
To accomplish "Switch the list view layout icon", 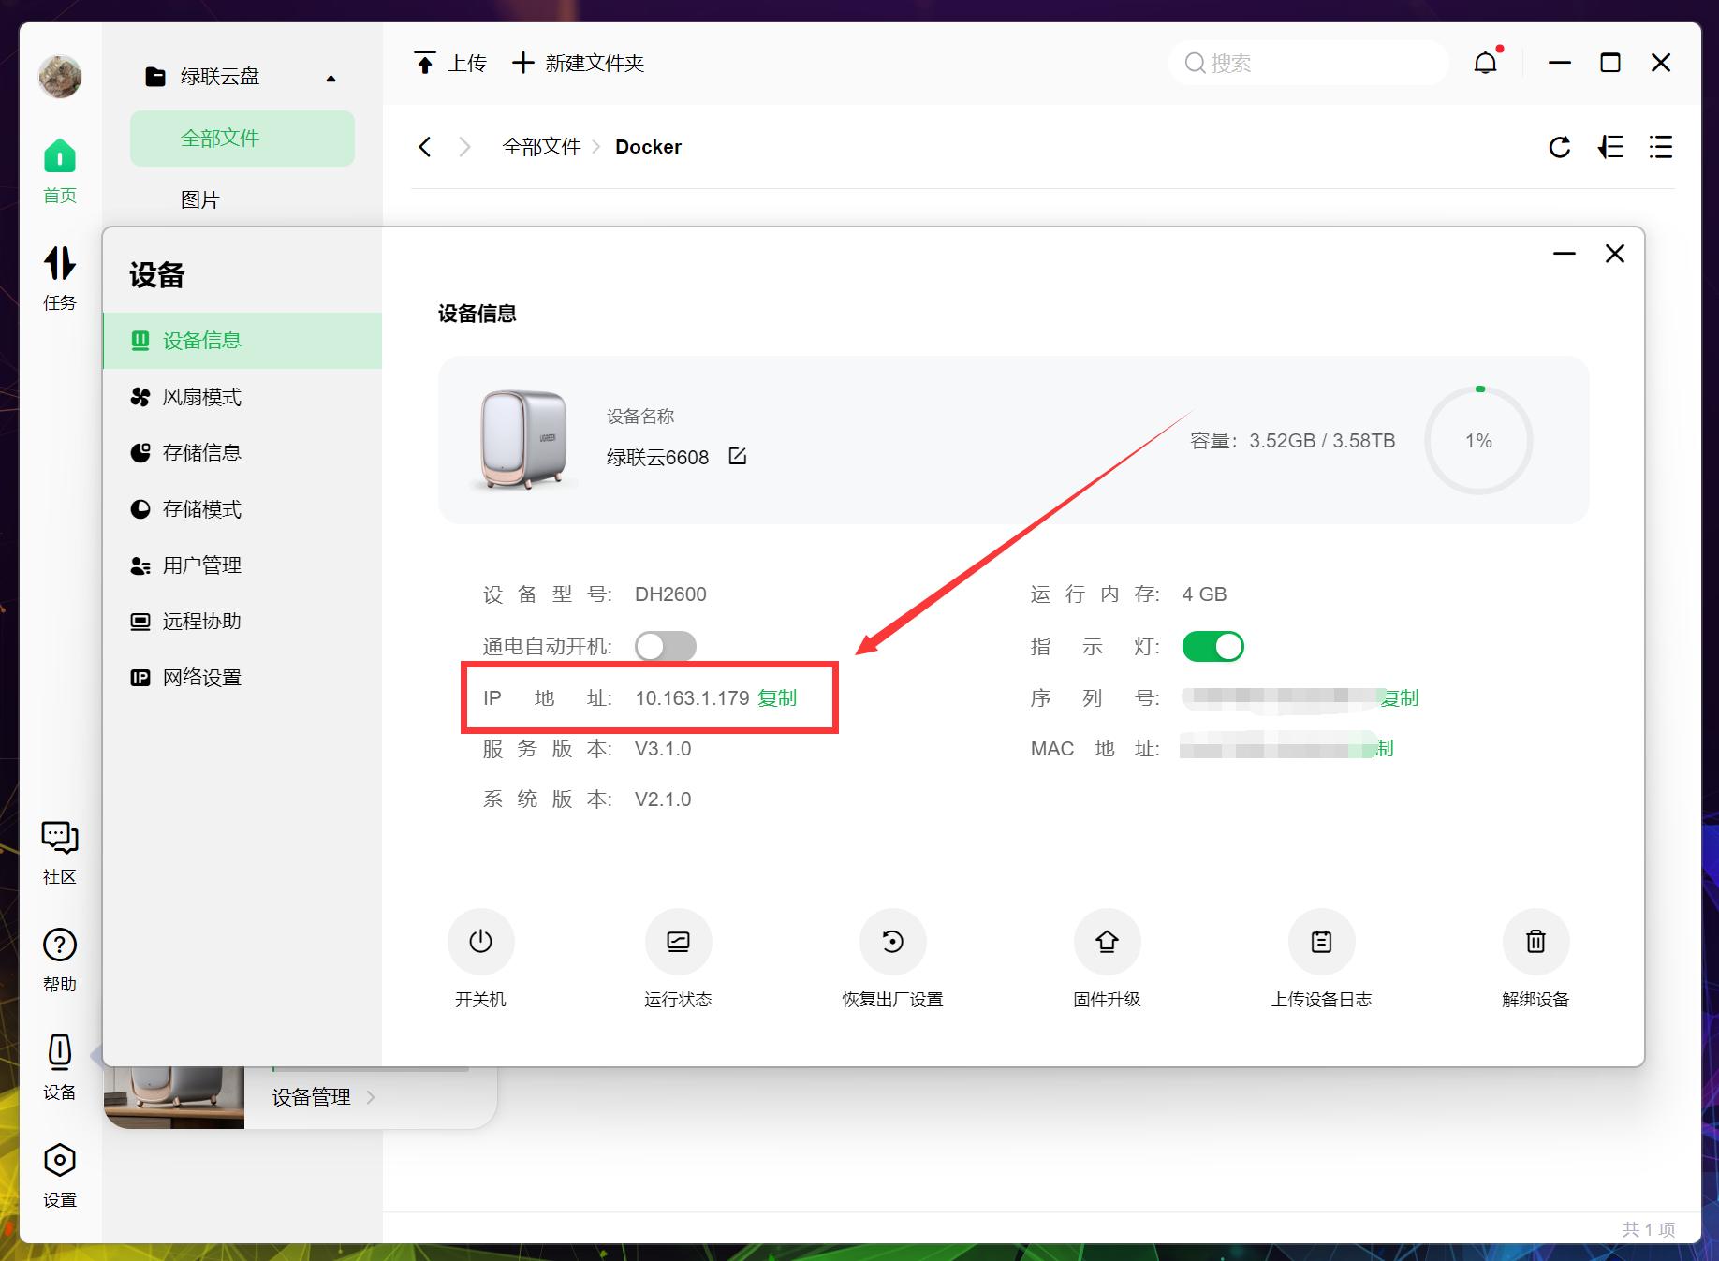I will [1660, 147].
